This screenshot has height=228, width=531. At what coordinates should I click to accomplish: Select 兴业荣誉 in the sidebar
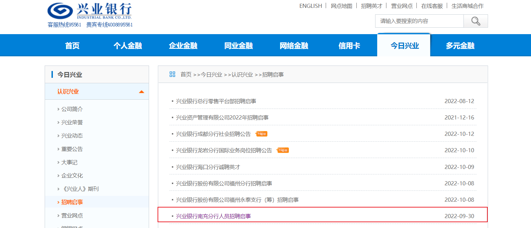[72, 123]
